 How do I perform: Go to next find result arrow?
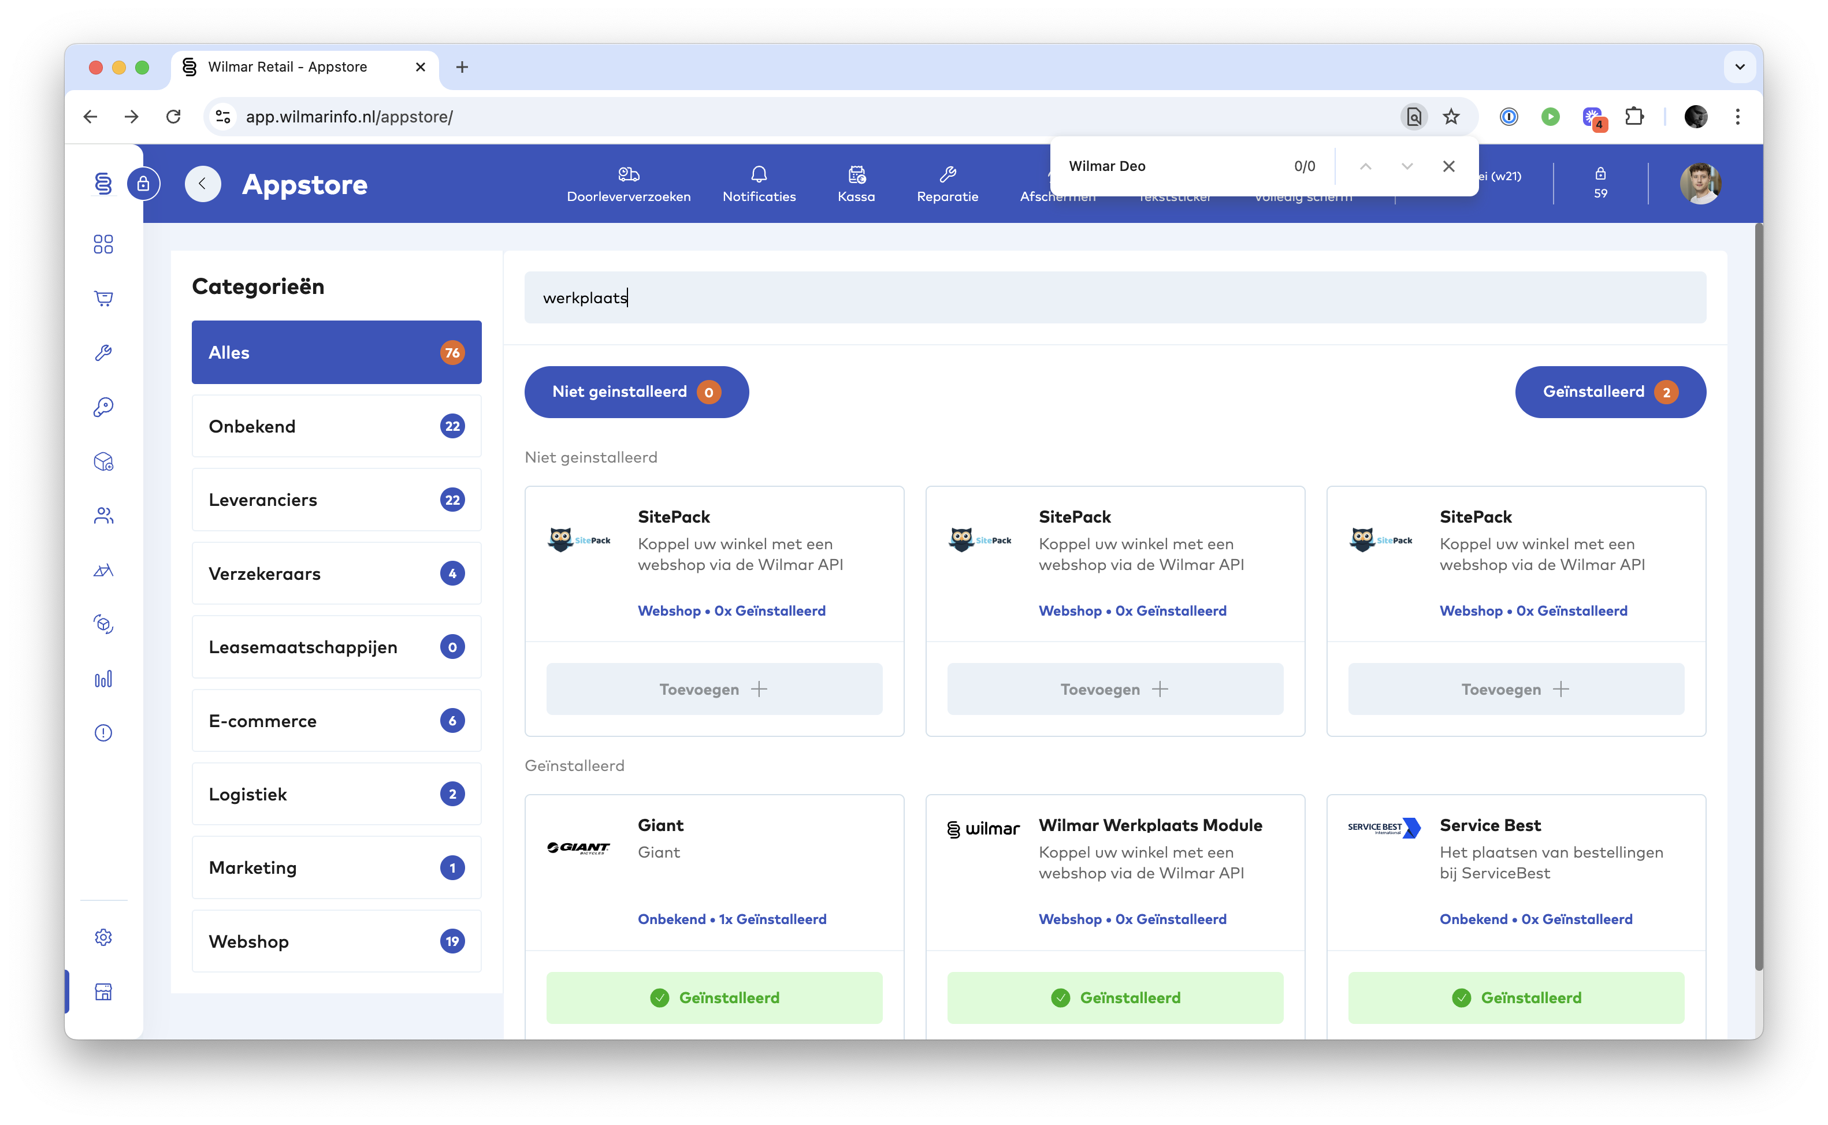coord(1406,166)
